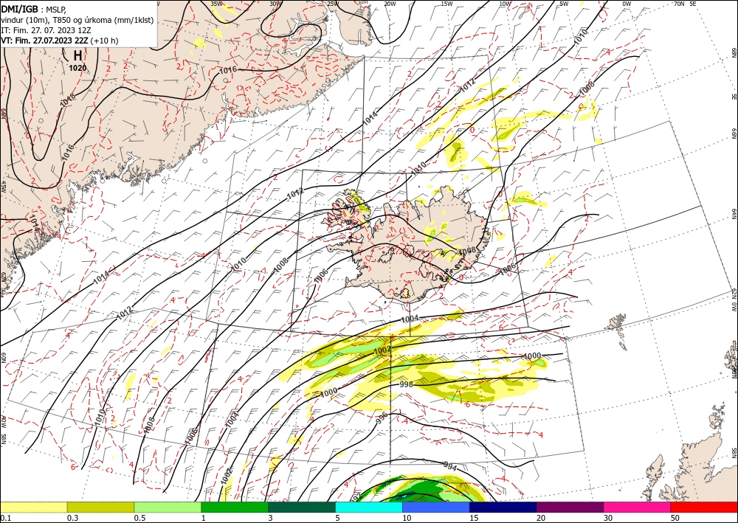Click the olive 0.3 mm legend swatch
The image size is (738, 523).
pyautogui.click(x=100, y=507)
